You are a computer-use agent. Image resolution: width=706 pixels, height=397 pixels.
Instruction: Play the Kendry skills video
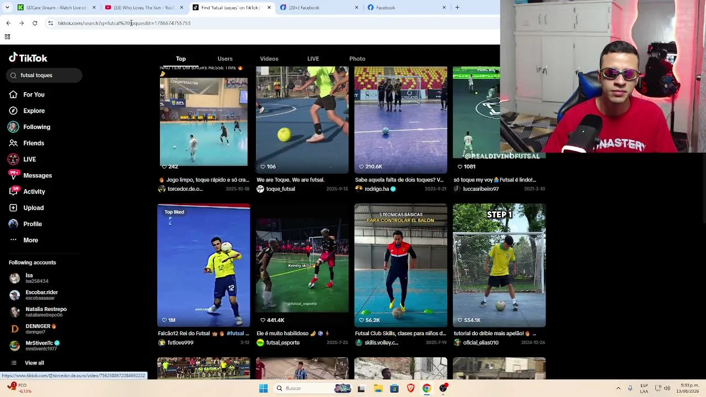(x=302, y=266)
